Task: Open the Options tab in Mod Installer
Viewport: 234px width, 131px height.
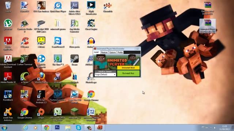Action: coord(112,52)
